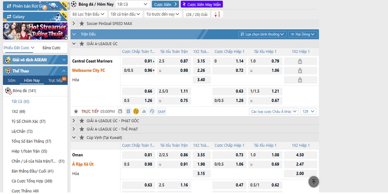
Task: Click the gold coin icon
Action: coord(136,112)
